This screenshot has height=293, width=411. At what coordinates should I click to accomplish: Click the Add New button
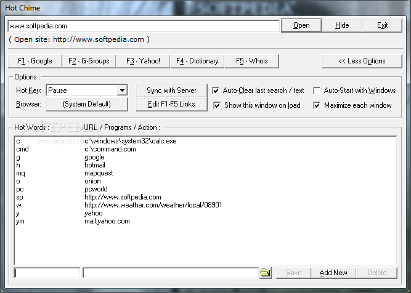pos(333,273)
